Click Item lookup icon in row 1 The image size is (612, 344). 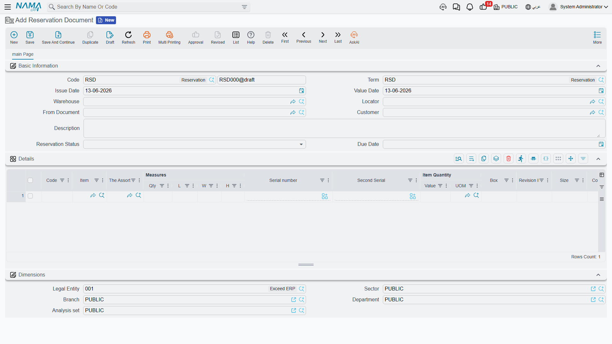pos(102,195)
